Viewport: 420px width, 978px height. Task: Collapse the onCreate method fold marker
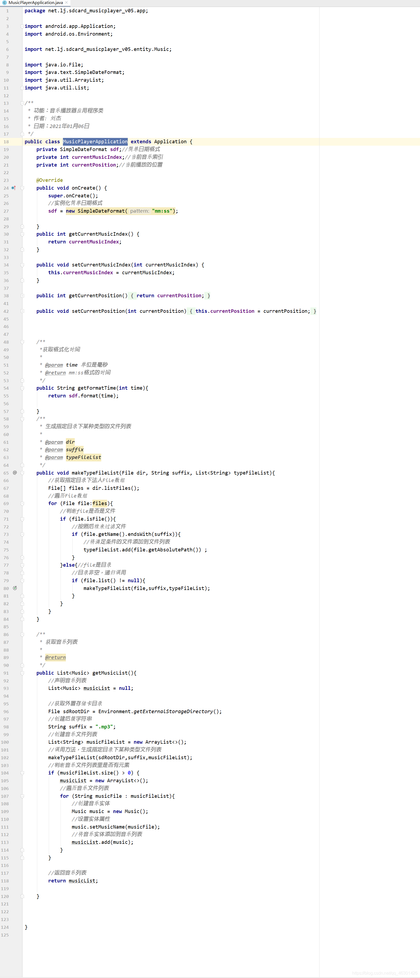click(x=22, y=188)
